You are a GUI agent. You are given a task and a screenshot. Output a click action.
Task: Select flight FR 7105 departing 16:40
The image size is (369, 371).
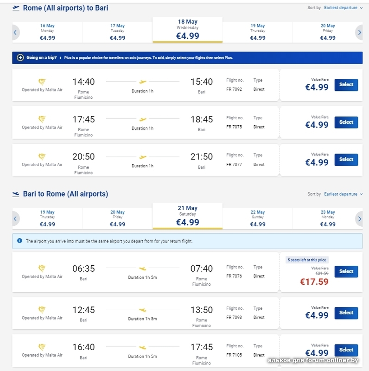coord(346,350)
